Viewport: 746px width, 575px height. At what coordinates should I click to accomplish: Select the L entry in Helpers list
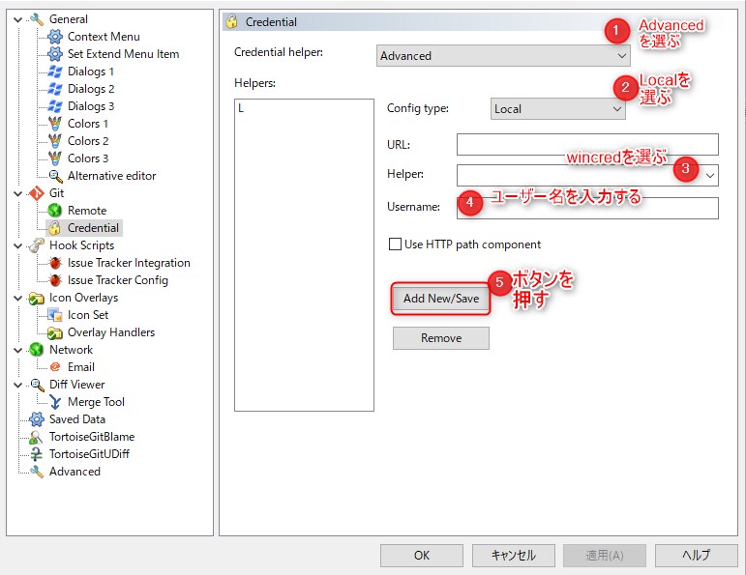(x=241, y=108)
